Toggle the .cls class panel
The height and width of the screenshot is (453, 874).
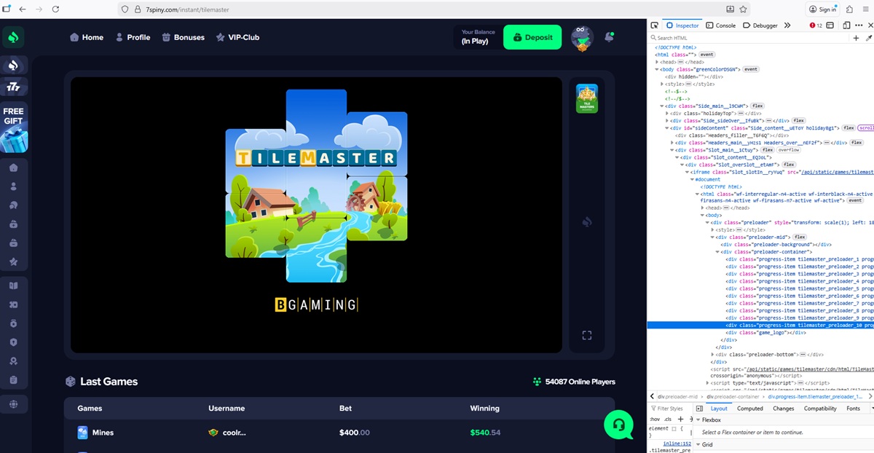tap(668, 419)
